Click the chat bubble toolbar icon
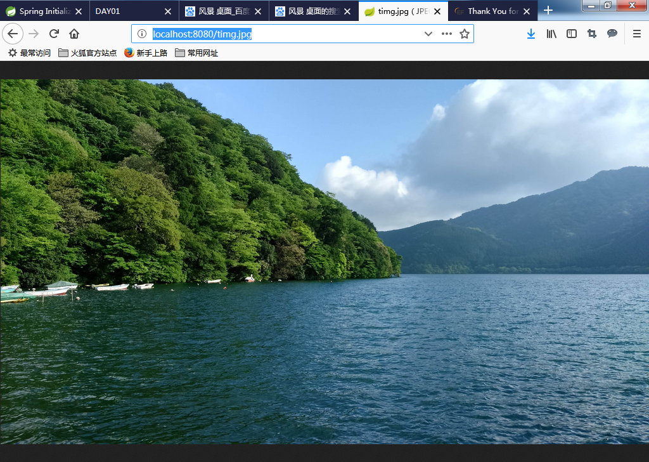Screen dimensions: 649x462 pos(612,34)
